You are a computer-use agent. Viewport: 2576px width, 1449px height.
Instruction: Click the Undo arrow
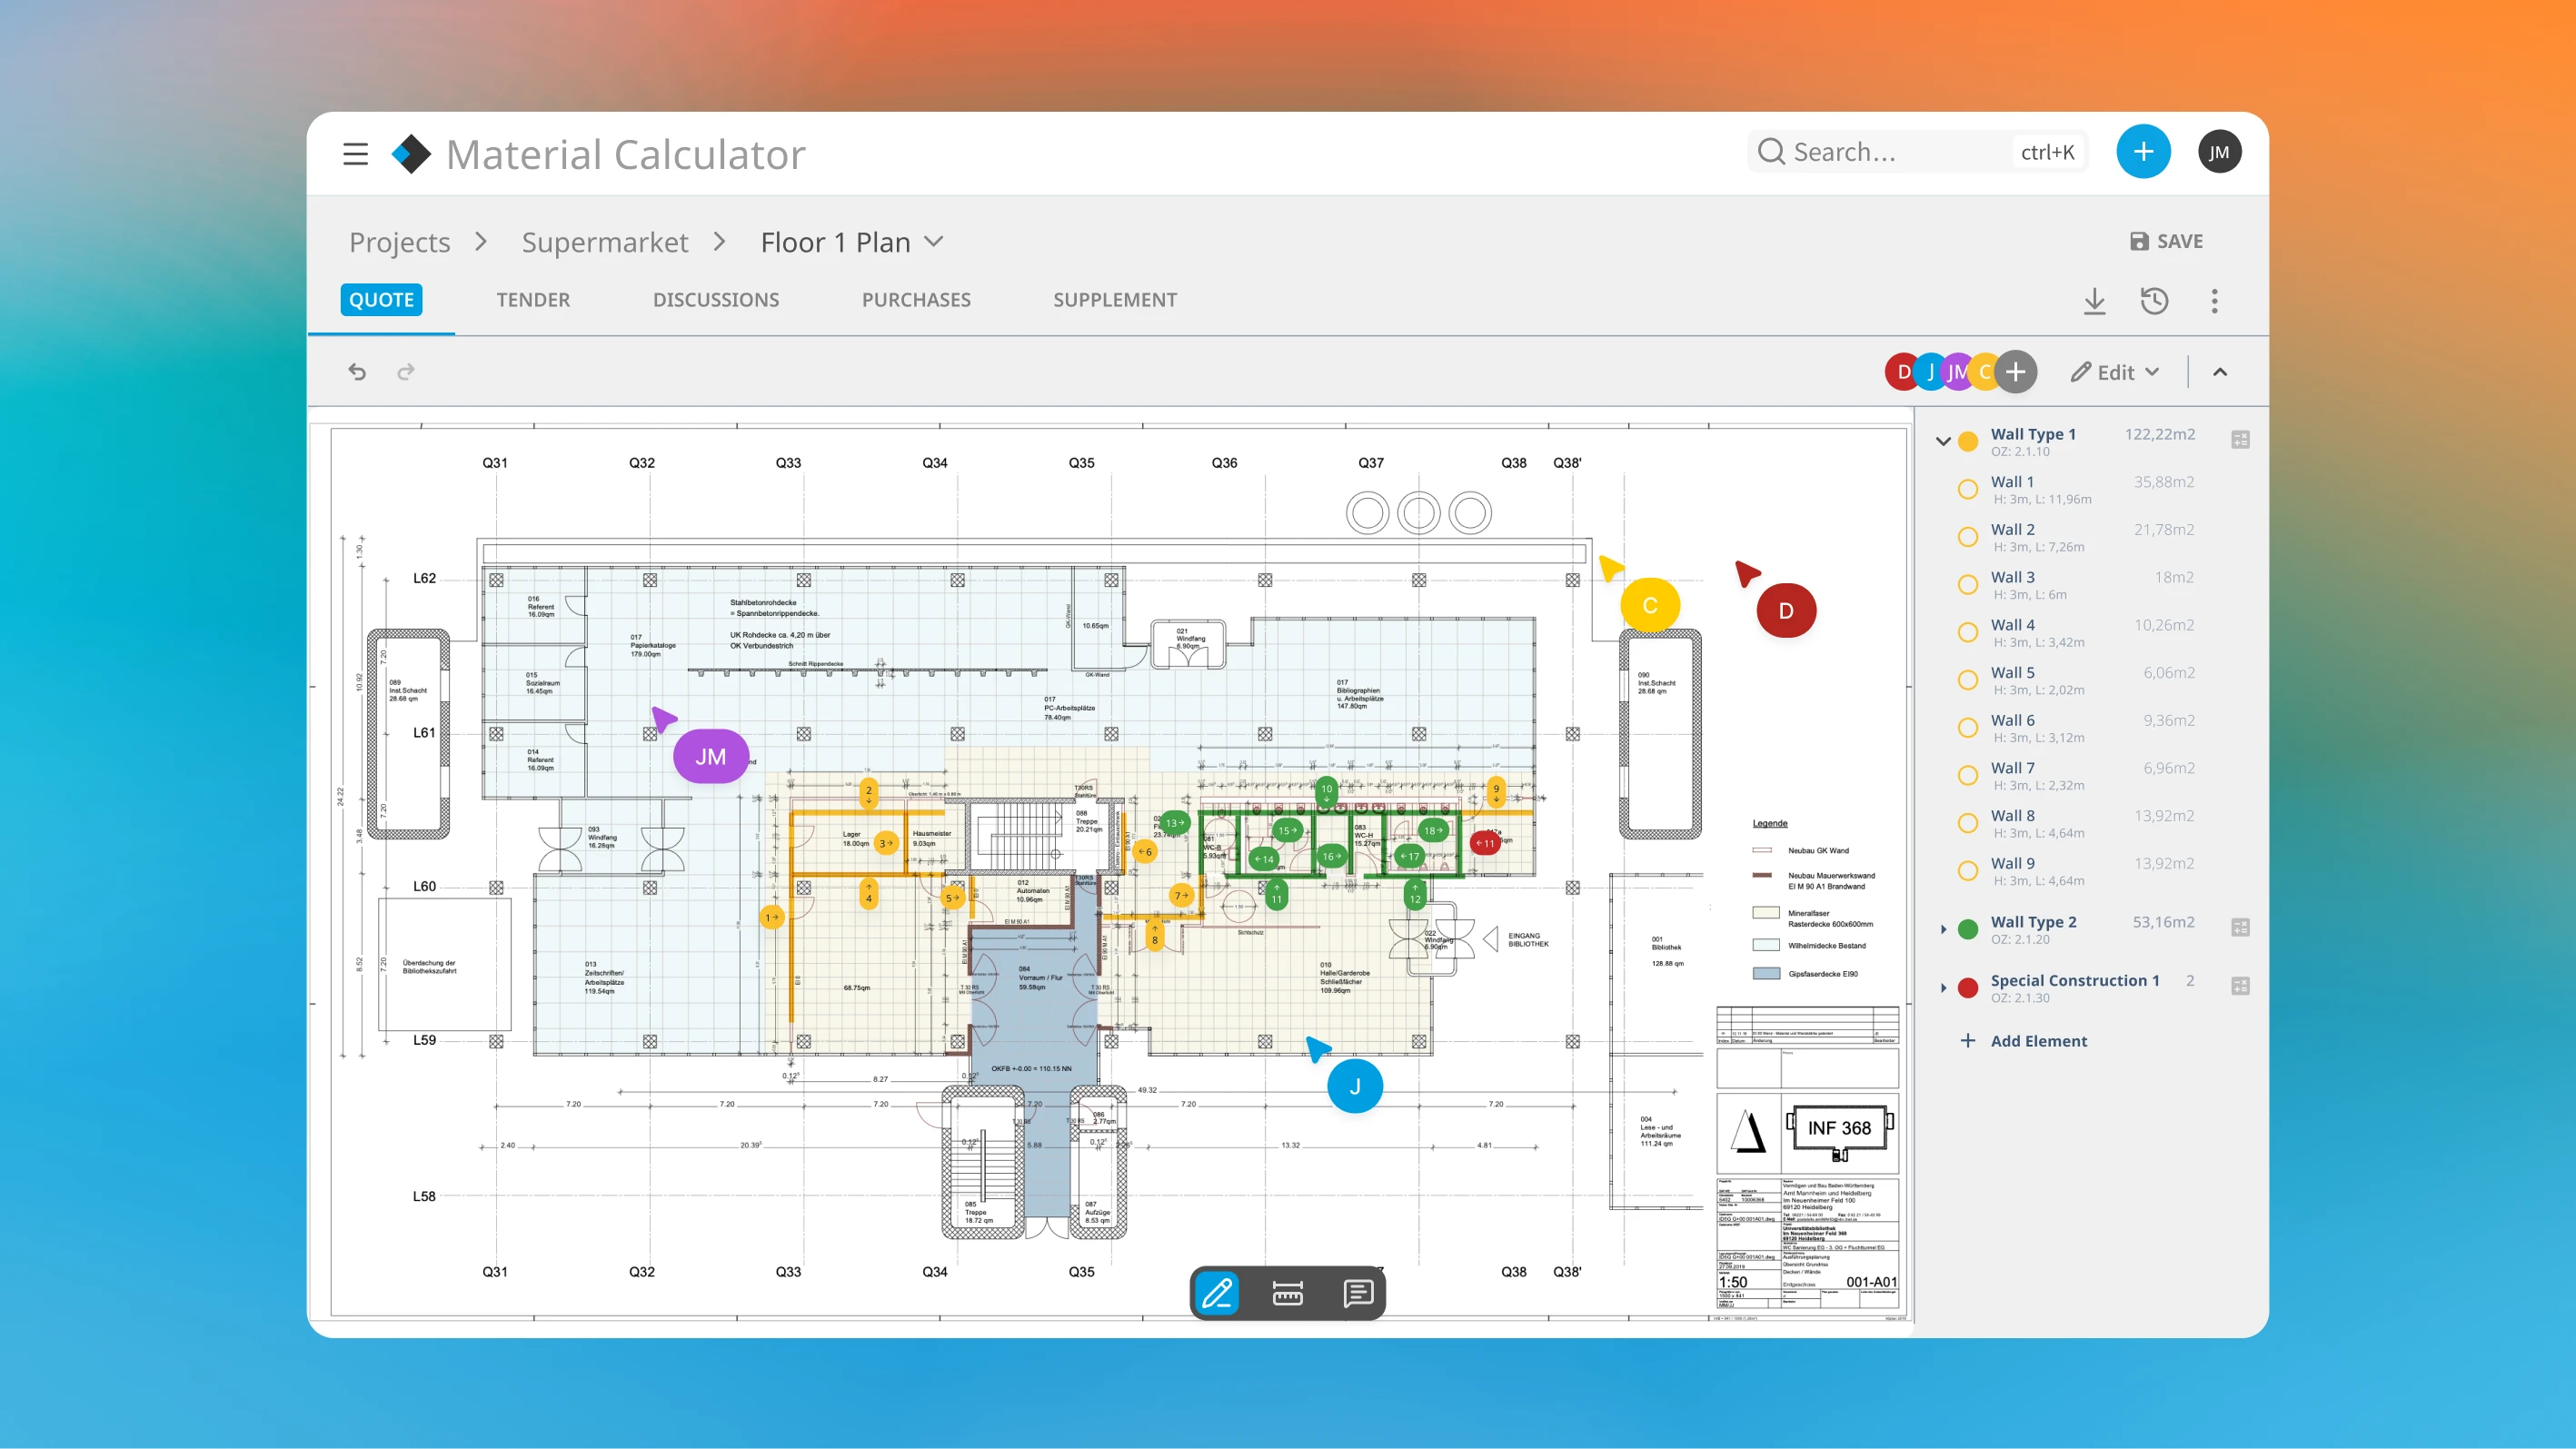tap(357, 371)
